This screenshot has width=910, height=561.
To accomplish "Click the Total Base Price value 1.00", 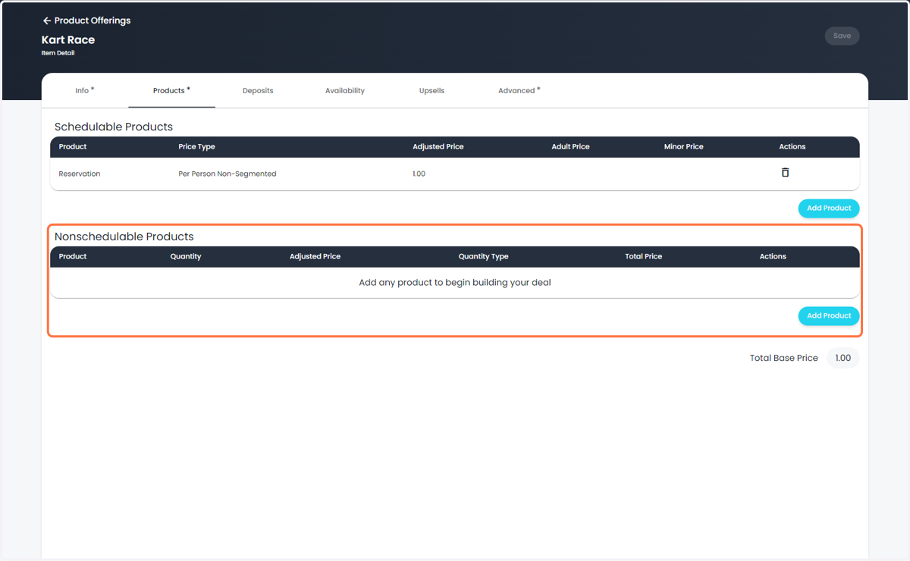I will point(843,358).
